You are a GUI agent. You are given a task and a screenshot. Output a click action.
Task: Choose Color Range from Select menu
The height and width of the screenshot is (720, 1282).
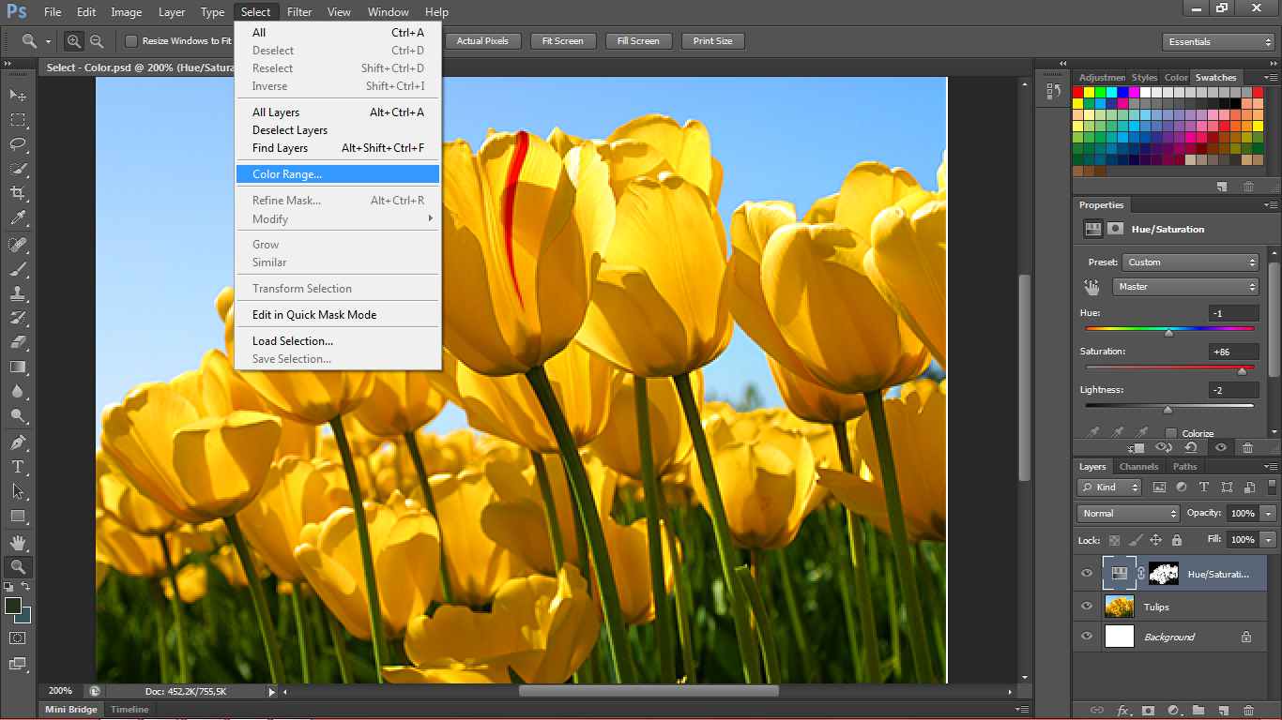[x=338, y=174]
